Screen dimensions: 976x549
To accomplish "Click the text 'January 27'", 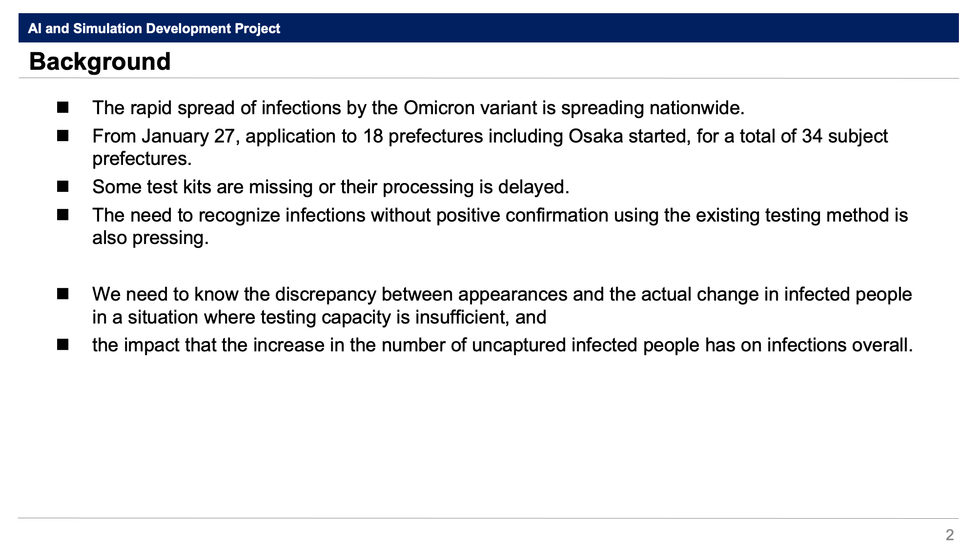I will [x=188, y=136].
